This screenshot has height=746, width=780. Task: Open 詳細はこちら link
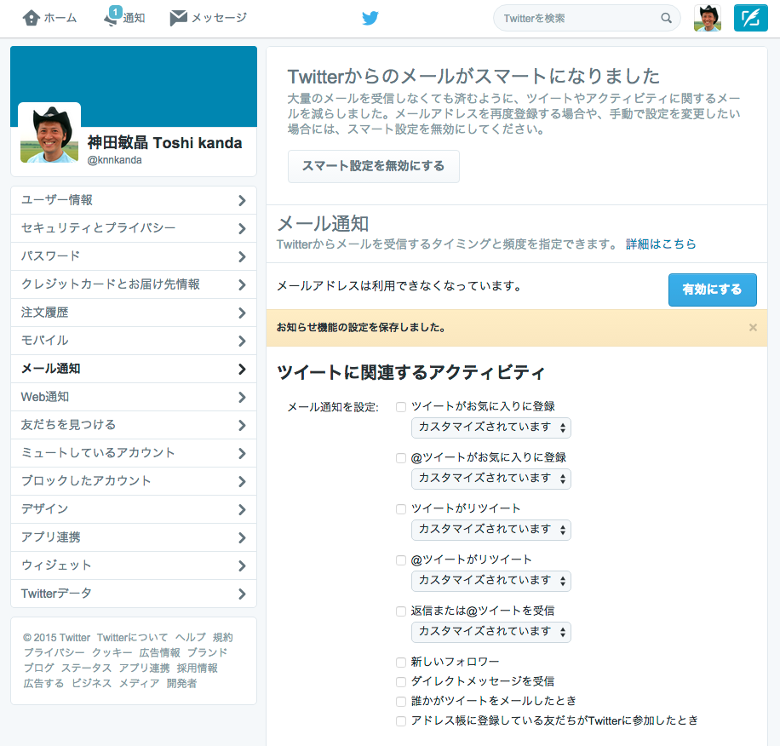click(x=661, y=244)
